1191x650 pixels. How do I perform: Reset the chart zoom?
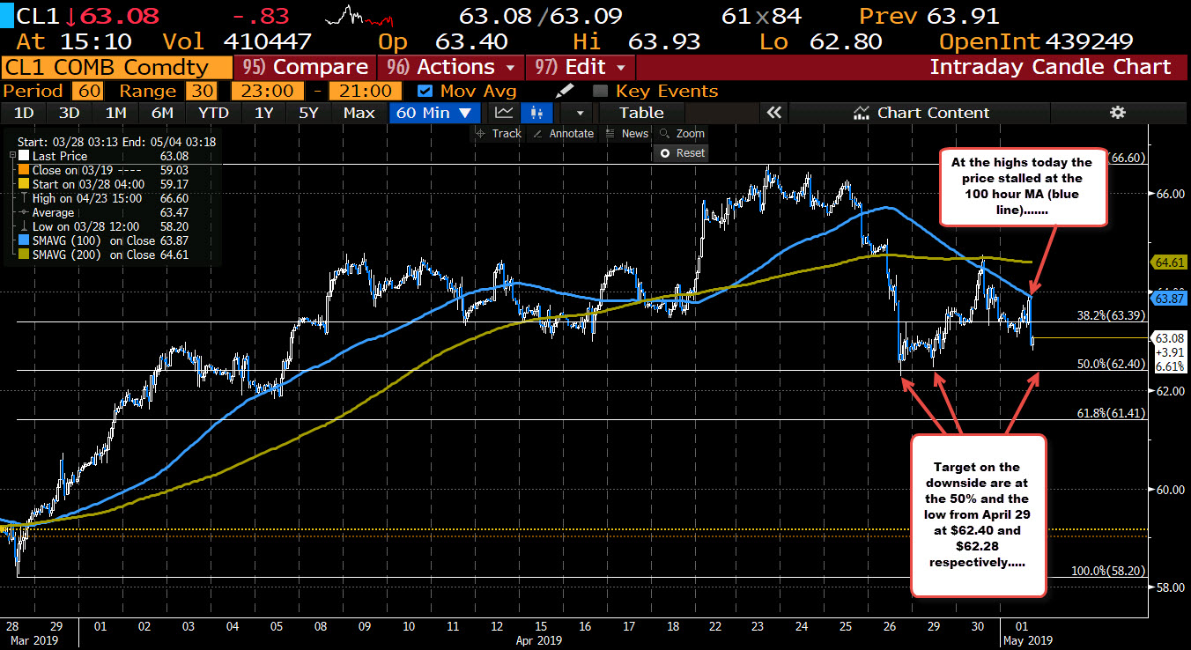point(682,152)
